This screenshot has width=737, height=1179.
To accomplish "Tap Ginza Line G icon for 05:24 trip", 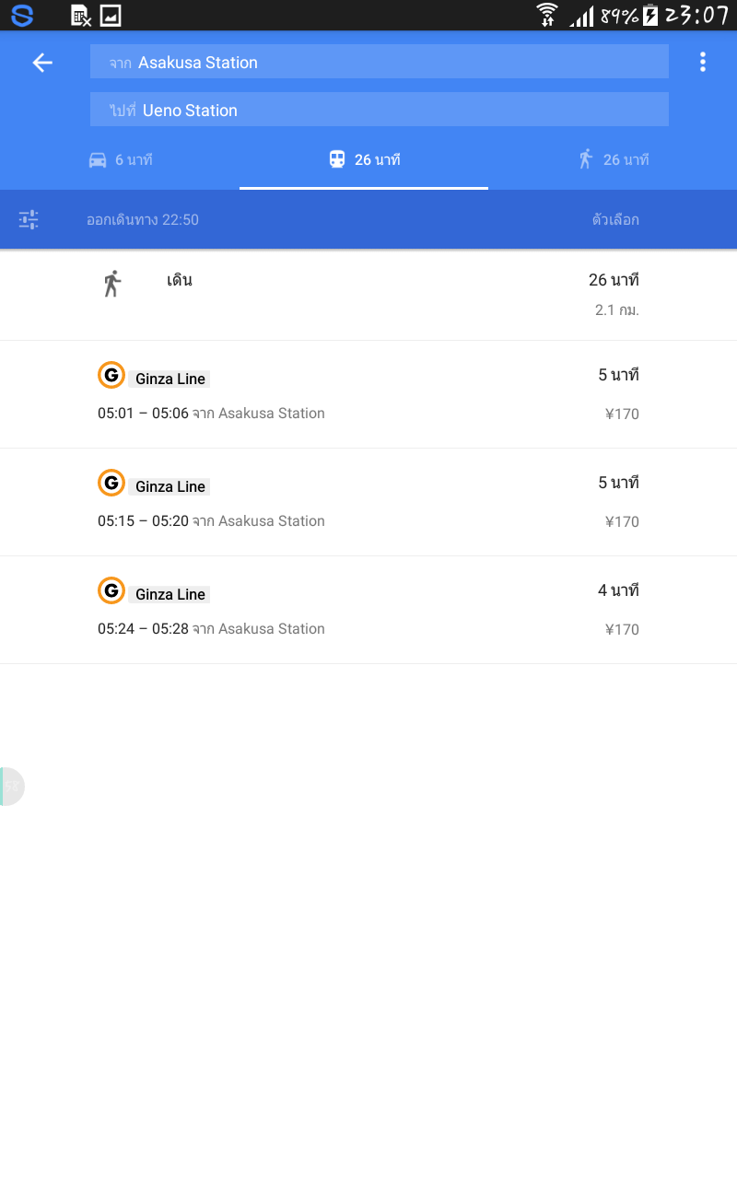I will tap(111, 590).
